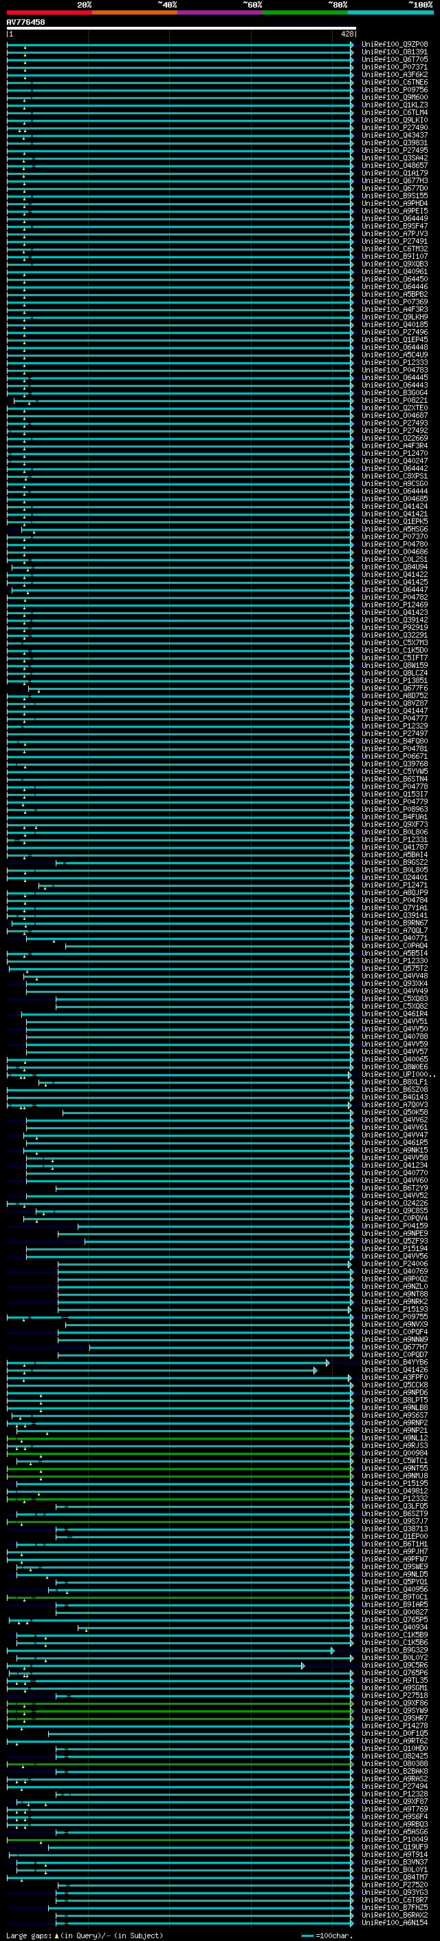
Task: Select the UniRef100_Q50K58 label
Action: pyautogui.click(x=395, y=1112)
